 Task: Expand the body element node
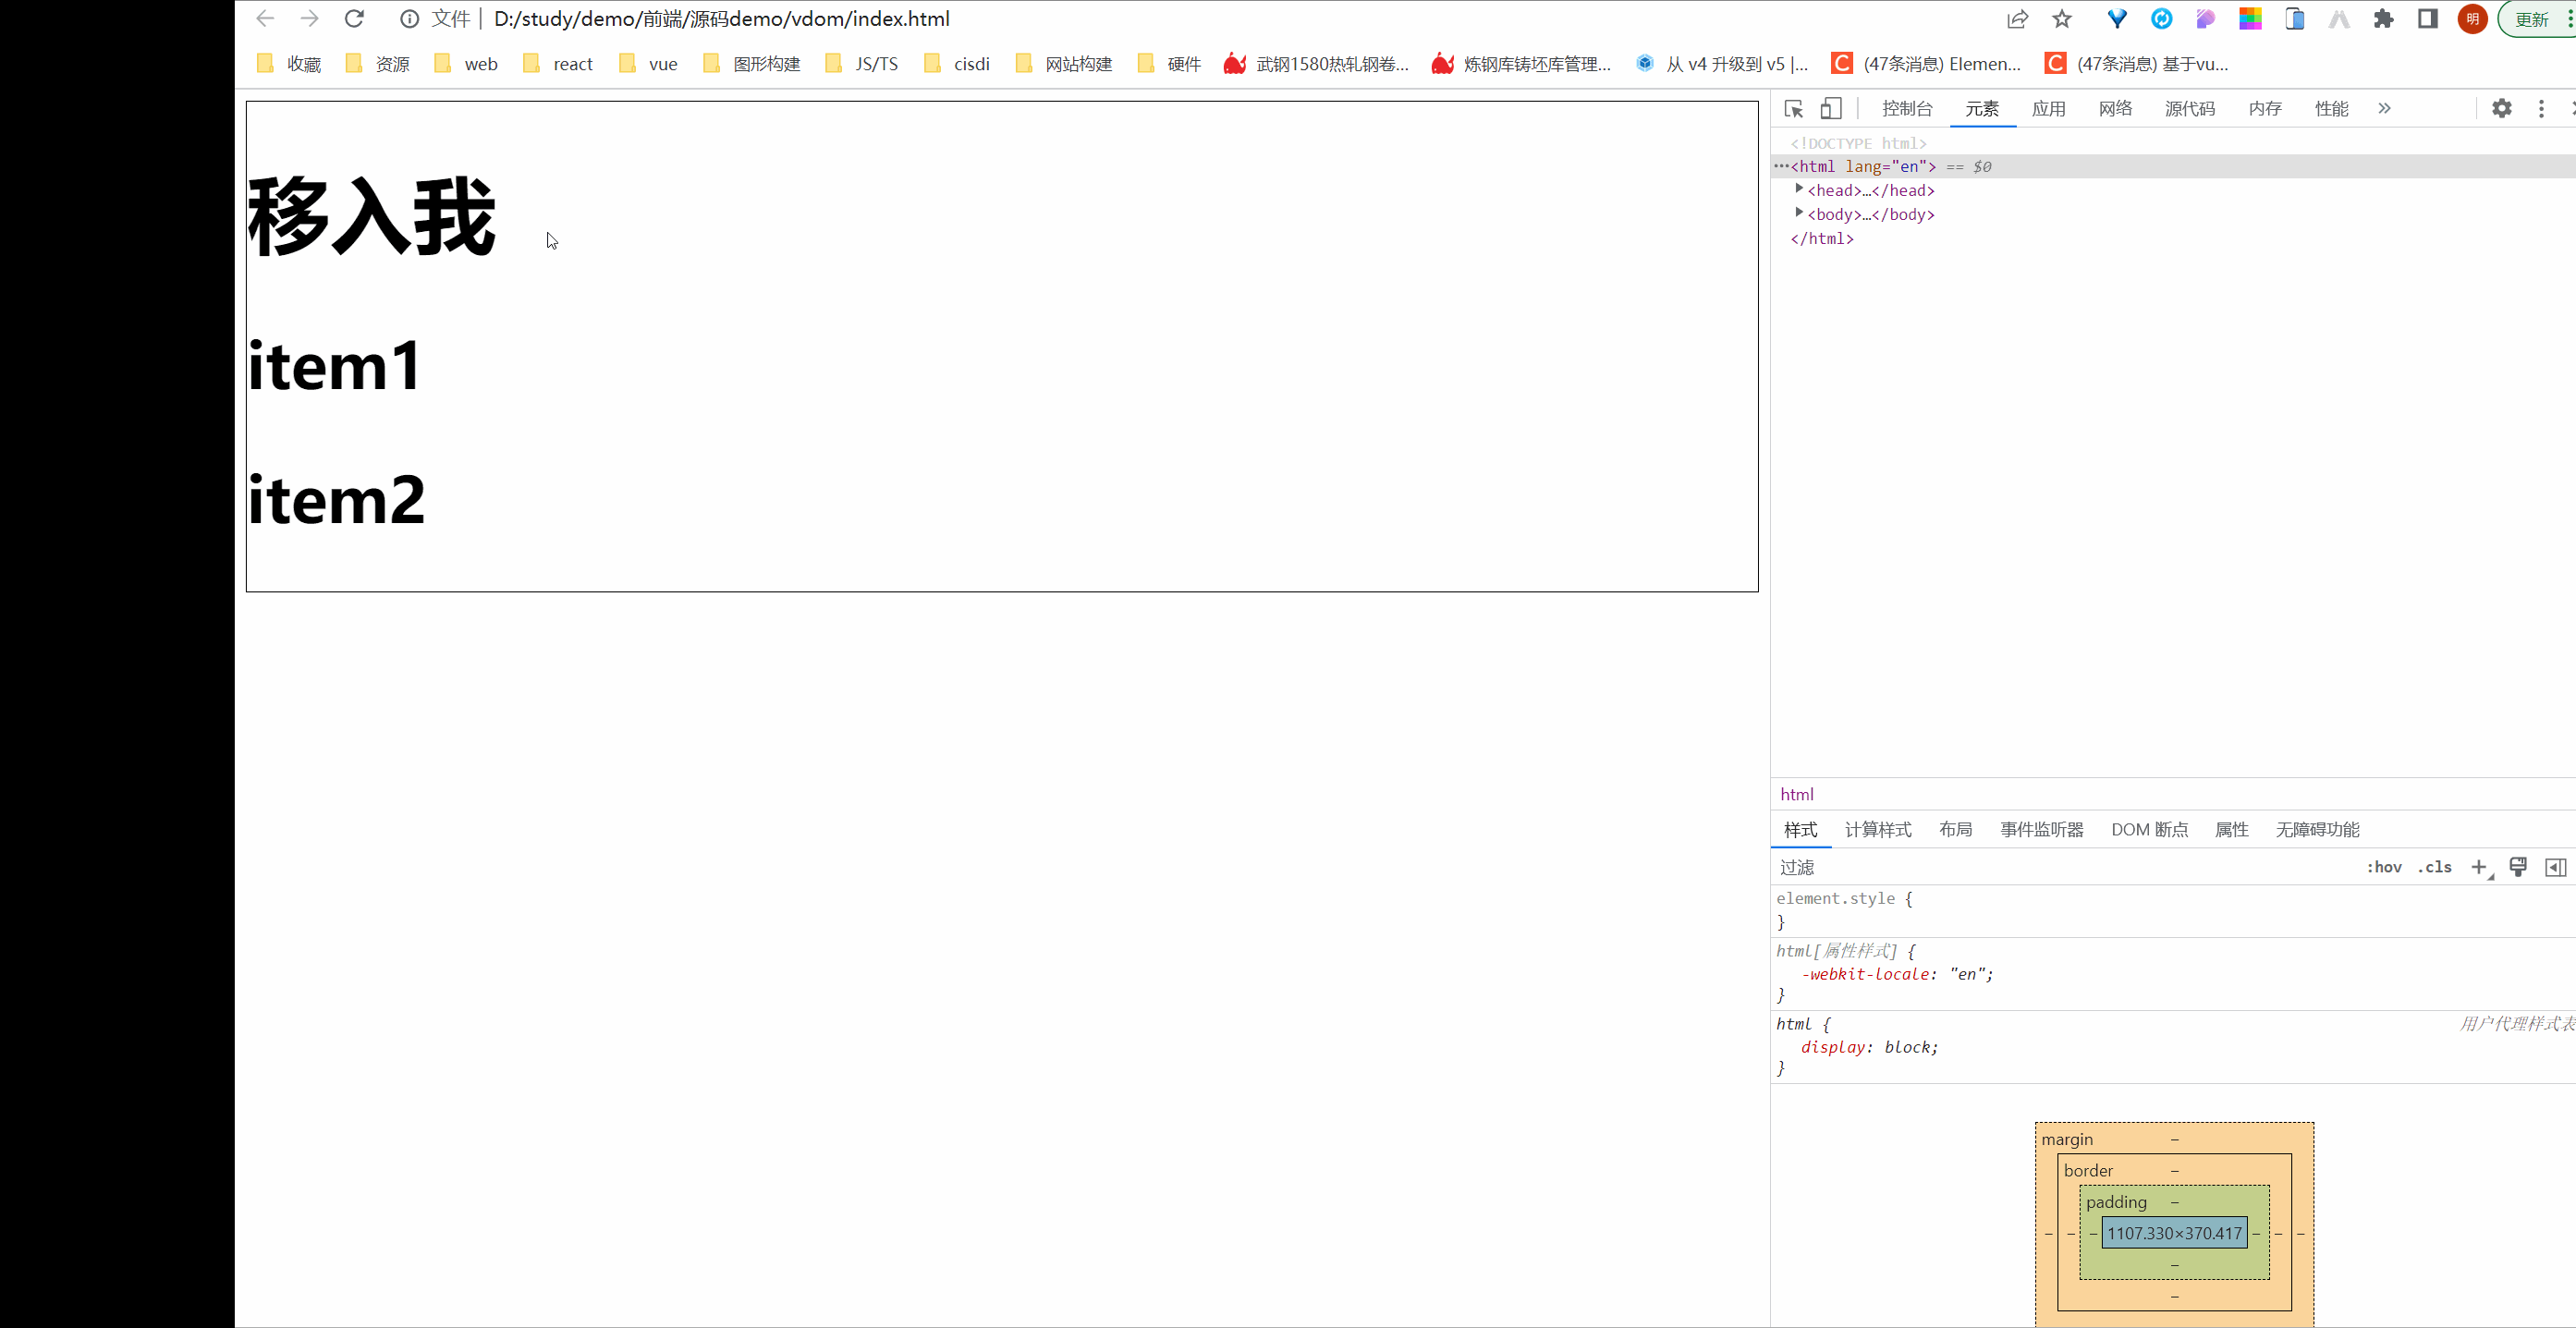point(1798,213)
